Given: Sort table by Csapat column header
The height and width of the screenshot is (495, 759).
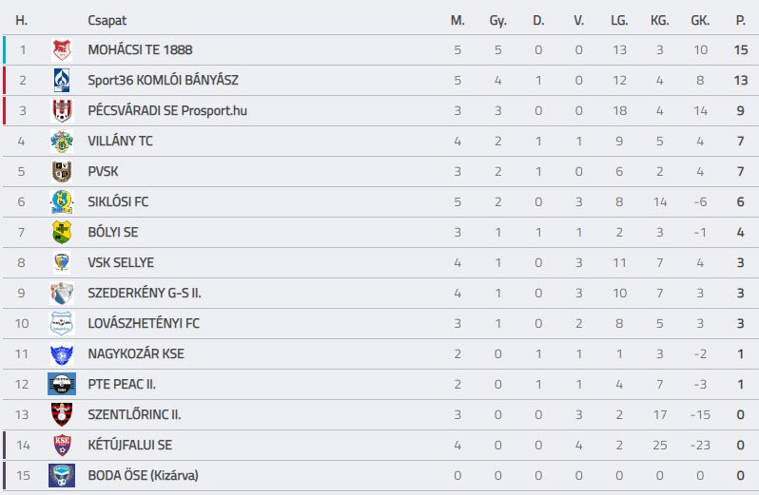Looking at the screenshot, I should (107, 21).
